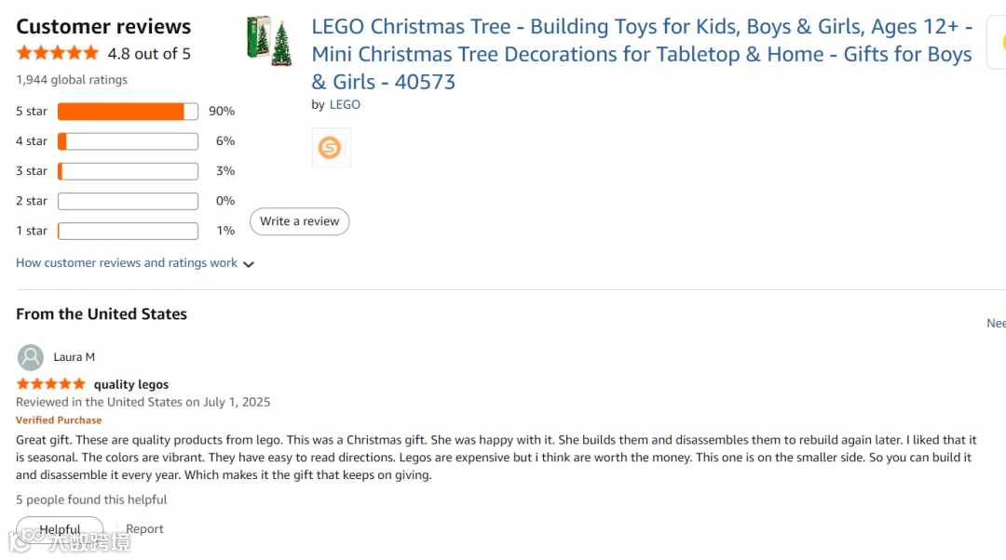Filter reviews by the 4 star bar
This screenshot has width=1006, height=560.
click(128, 141)
